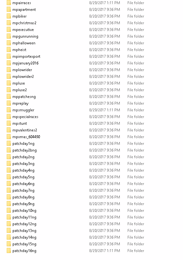Image resolution: width=183 pixels, height=260 pixels.
Task: Click the date modified of mpstunt
Action: (x=105, y=123)
